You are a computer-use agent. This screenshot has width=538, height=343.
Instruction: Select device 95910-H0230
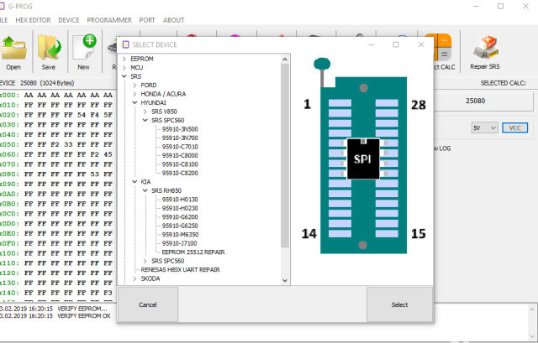coord(180,208)
